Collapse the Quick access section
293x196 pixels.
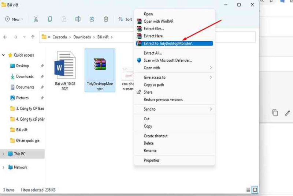(4, 55)
